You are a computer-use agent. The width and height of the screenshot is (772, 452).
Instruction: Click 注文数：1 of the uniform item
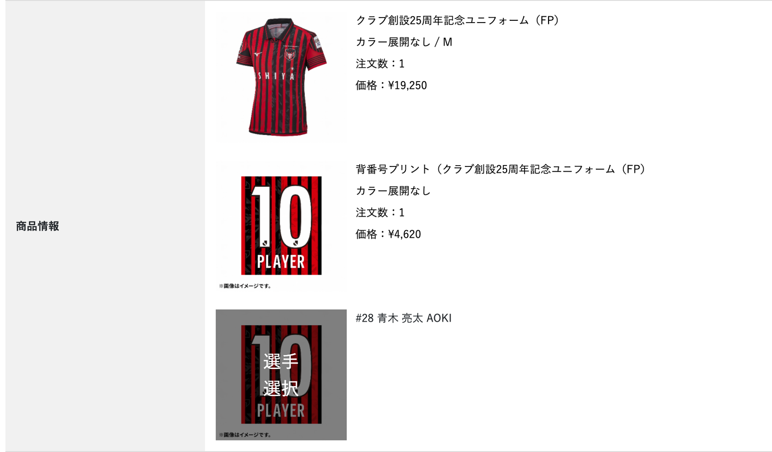(x=380, y=64)
